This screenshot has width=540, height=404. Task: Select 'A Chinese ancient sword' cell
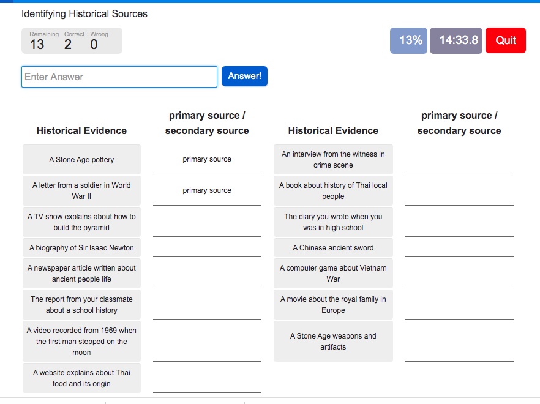[333, 248]
